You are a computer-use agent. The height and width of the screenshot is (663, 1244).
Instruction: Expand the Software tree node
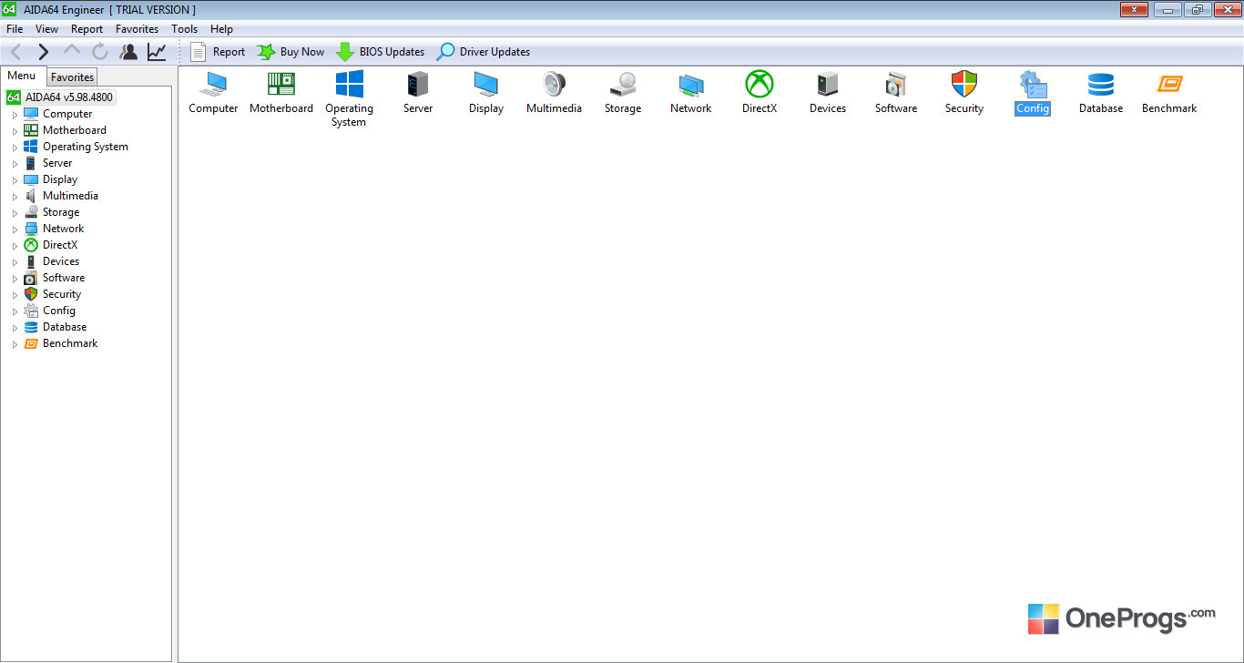(x=15, y=279)
